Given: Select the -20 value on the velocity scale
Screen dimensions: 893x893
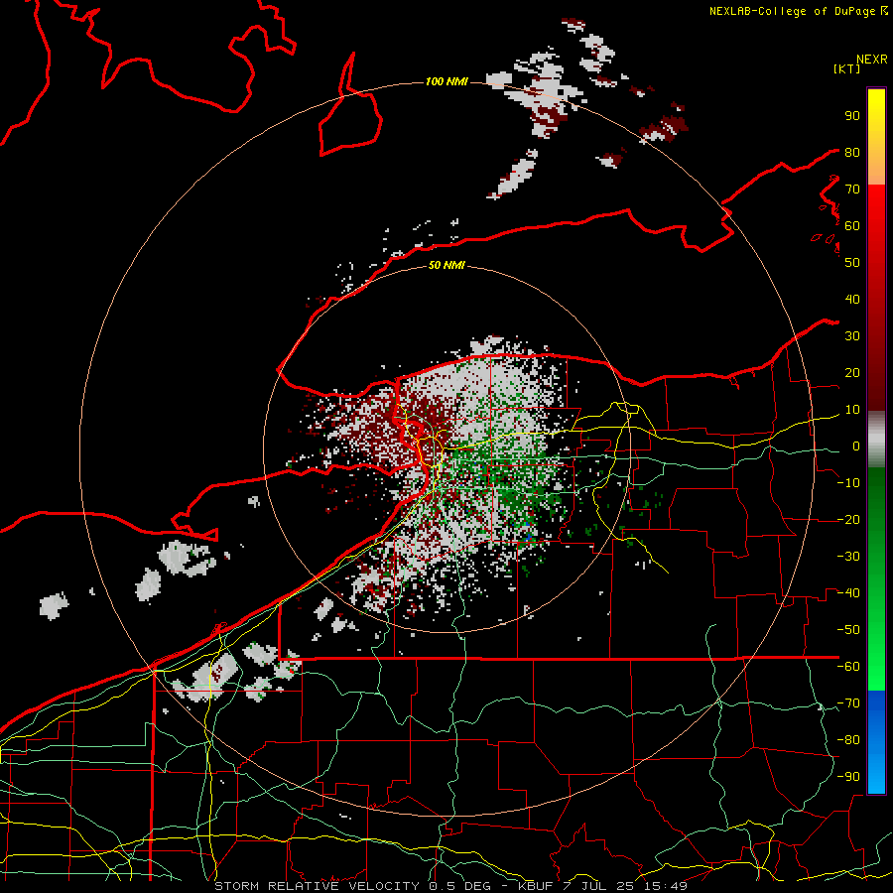Looking at the screenshot, I should tap(848, 520).
